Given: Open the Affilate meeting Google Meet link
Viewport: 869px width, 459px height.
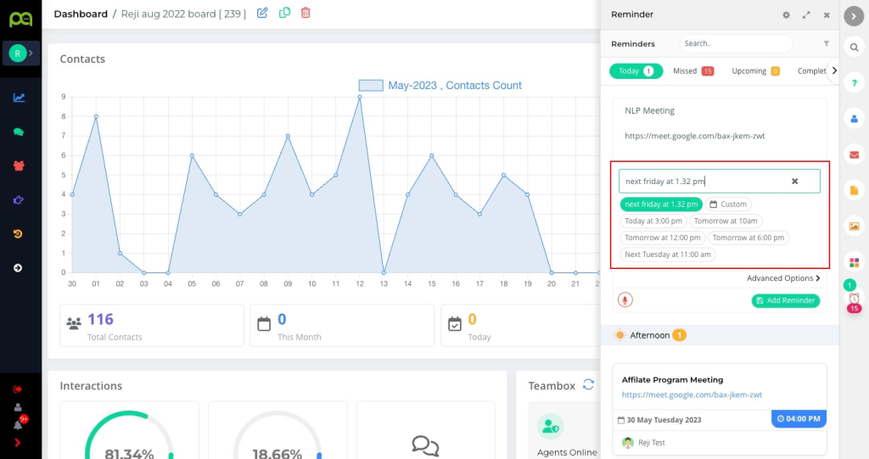Looking at the screenshot, I should tap(692, 395).
